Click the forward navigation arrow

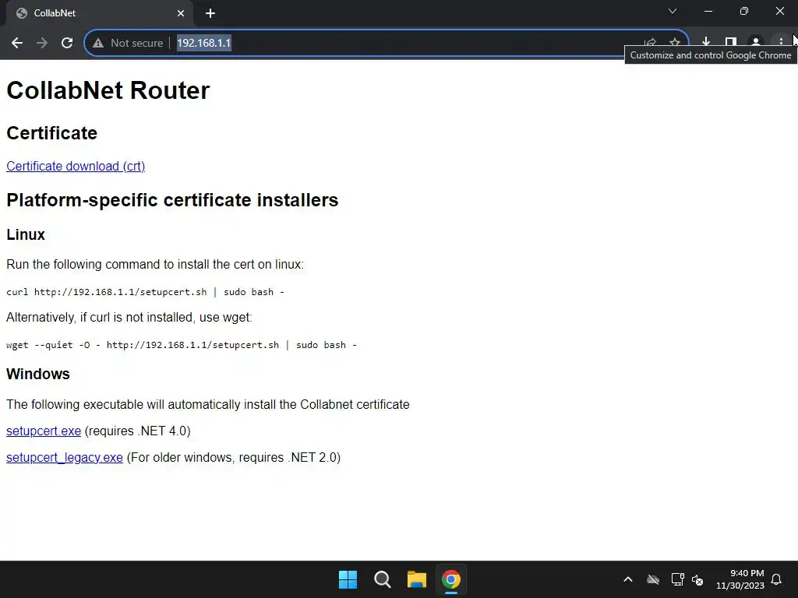pyautogui.click(x=42, y=44)
